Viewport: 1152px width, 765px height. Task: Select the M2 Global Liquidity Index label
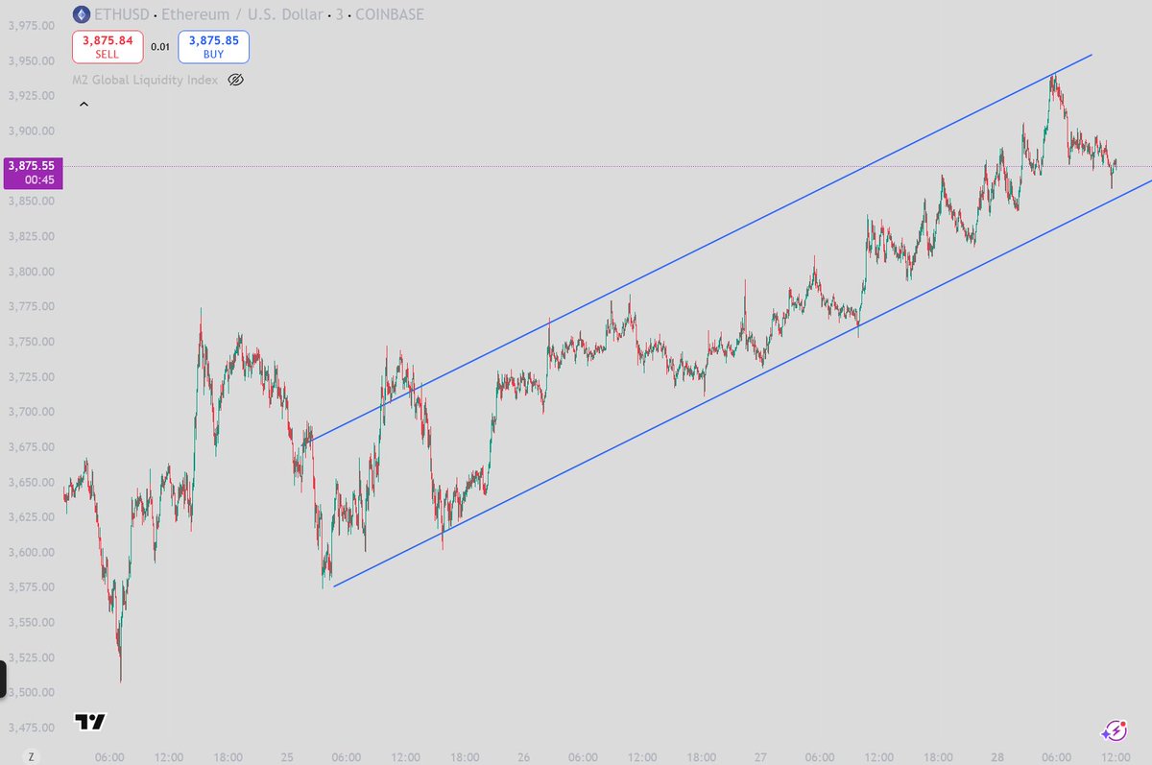[146, 80]
